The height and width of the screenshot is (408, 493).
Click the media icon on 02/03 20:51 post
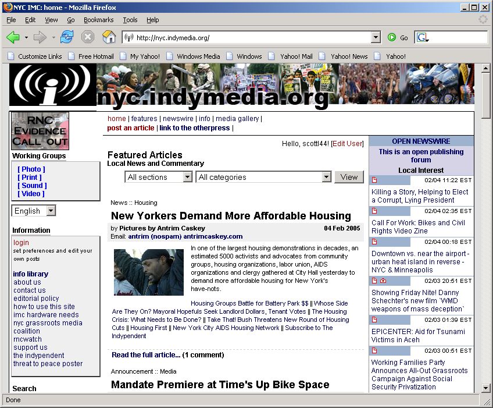coord(383,281)
